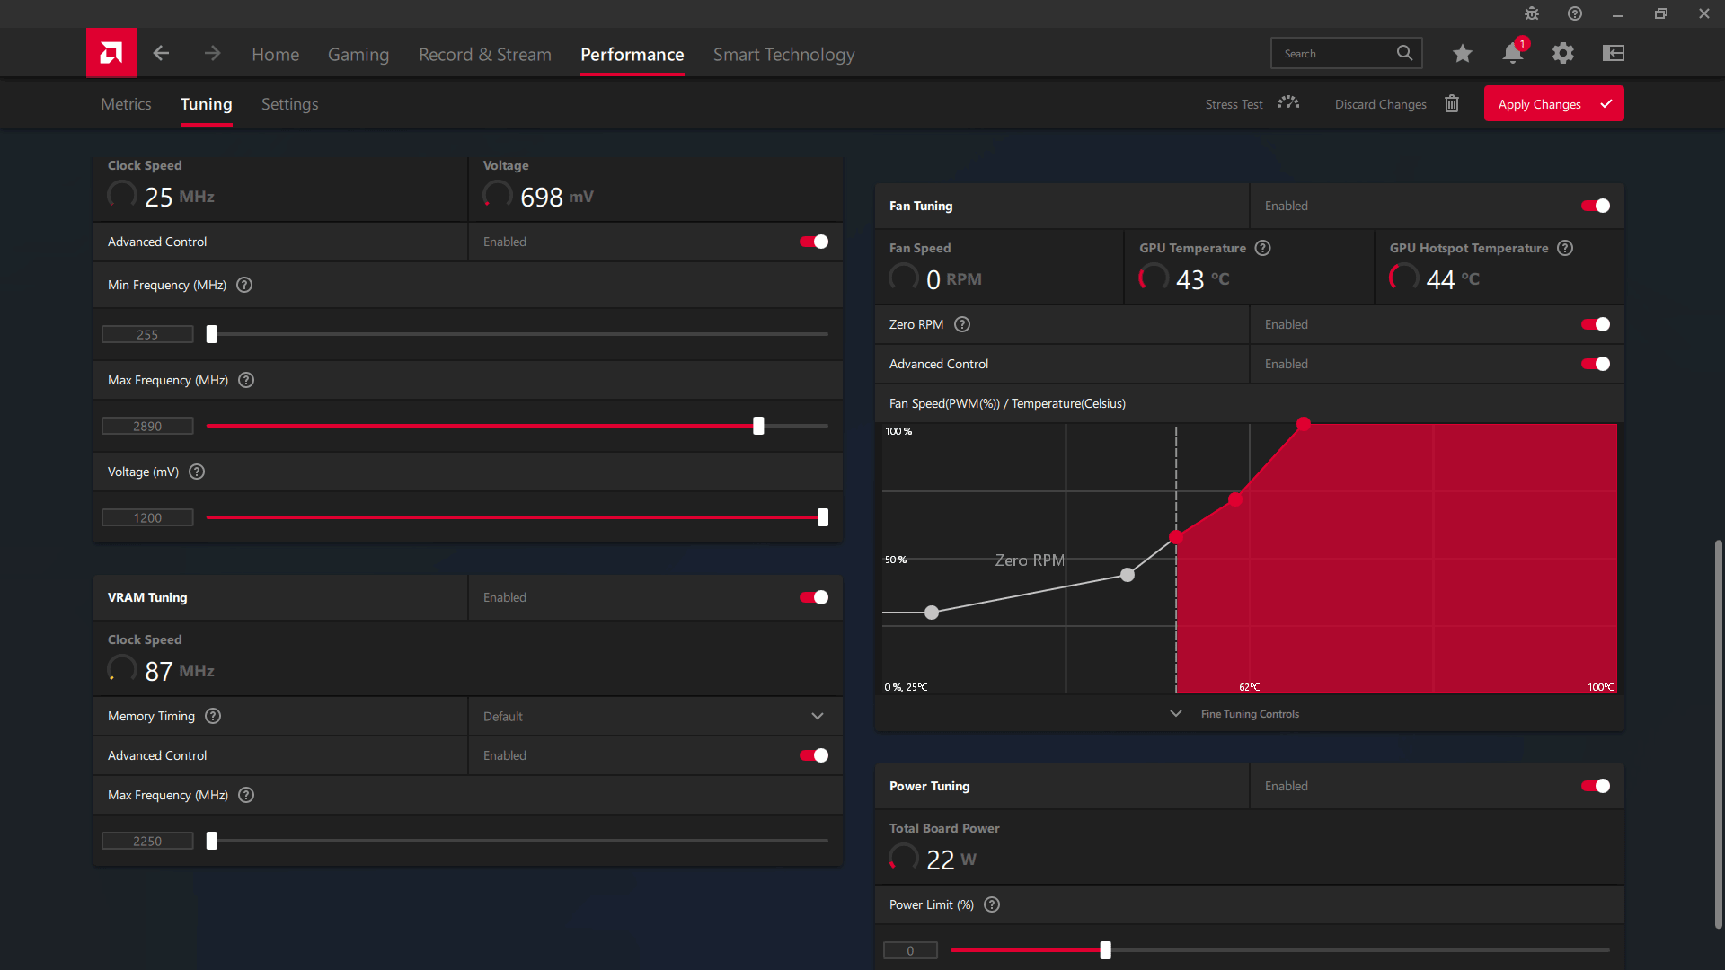Disable the VRAM Tuning toggle
The width and height of the screenshot is (1725, 970).
coord(814,597)
